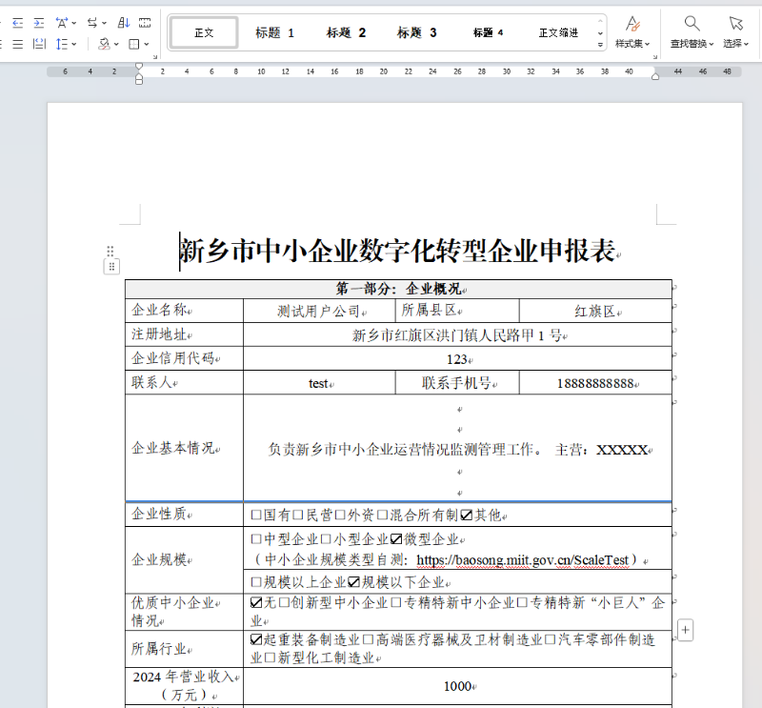Open the borders dropdown arrow

tap(147, 44)
